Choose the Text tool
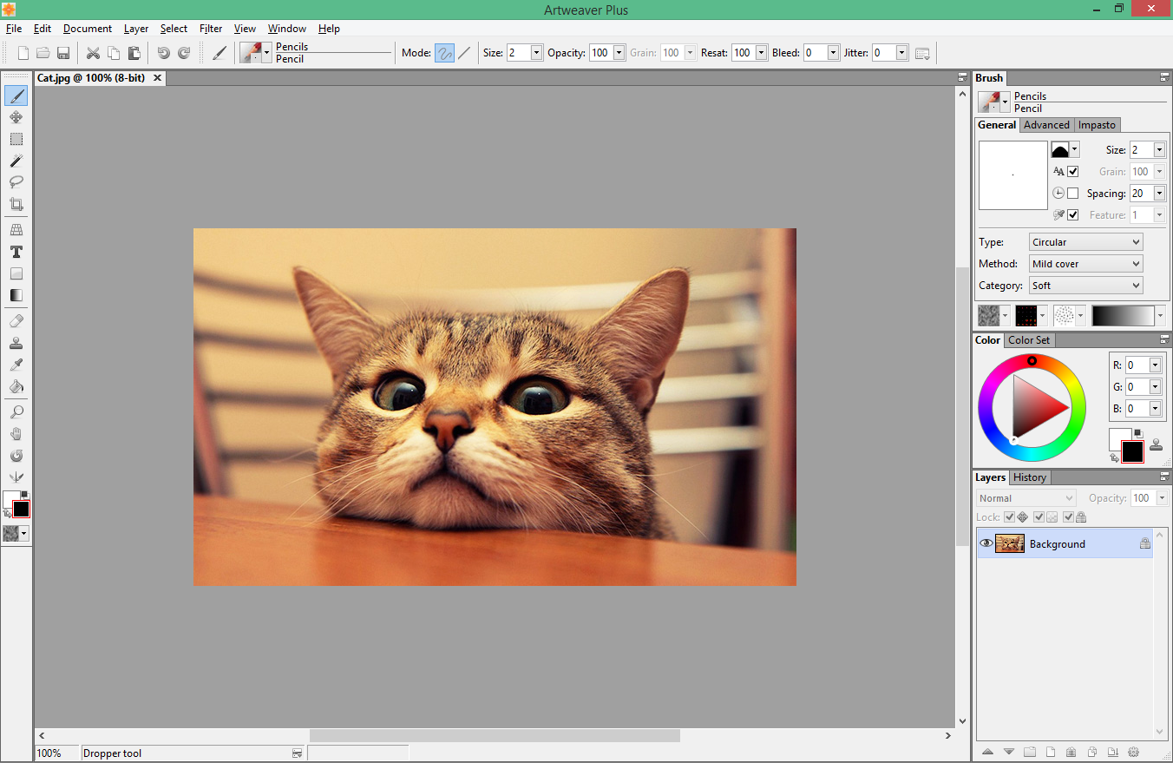 pyautogui.click(x=16, y=253)
